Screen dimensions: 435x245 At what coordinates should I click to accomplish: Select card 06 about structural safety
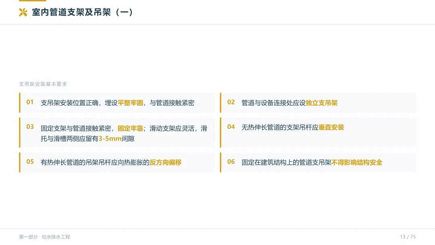tap(318, 162)
